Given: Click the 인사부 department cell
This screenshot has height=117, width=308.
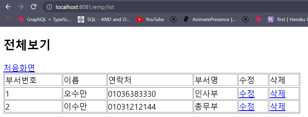Looking at the screenshot, I should [x=215, y=93].
